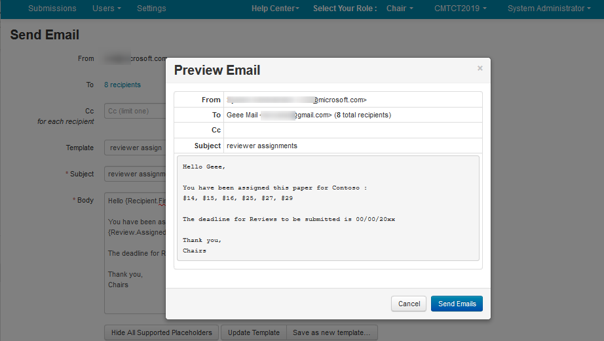This screenshot has width=604, height=341.
Task: Open the Submissions menu item
Action: pos(52,9)
